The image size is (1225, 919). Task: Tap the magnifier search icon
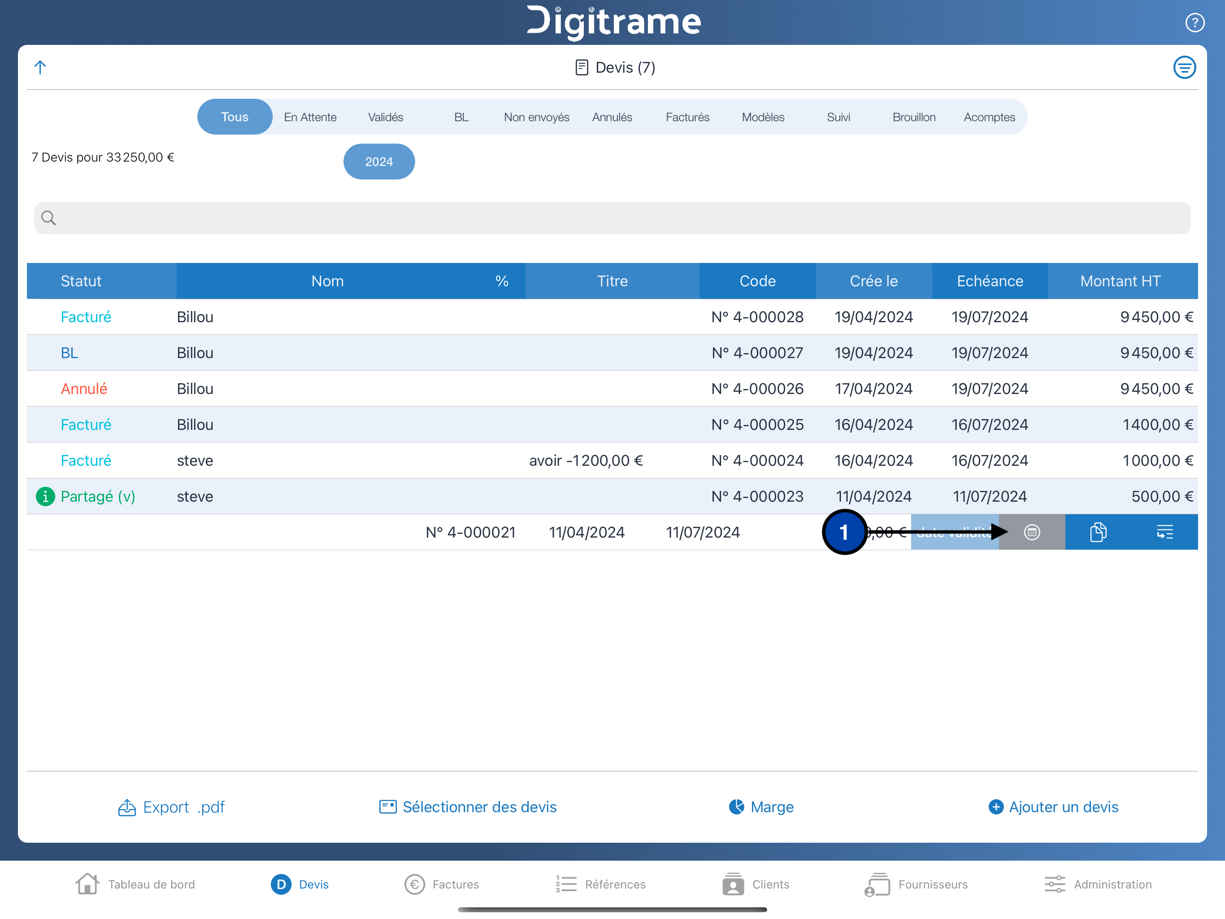tap(49, 218)
